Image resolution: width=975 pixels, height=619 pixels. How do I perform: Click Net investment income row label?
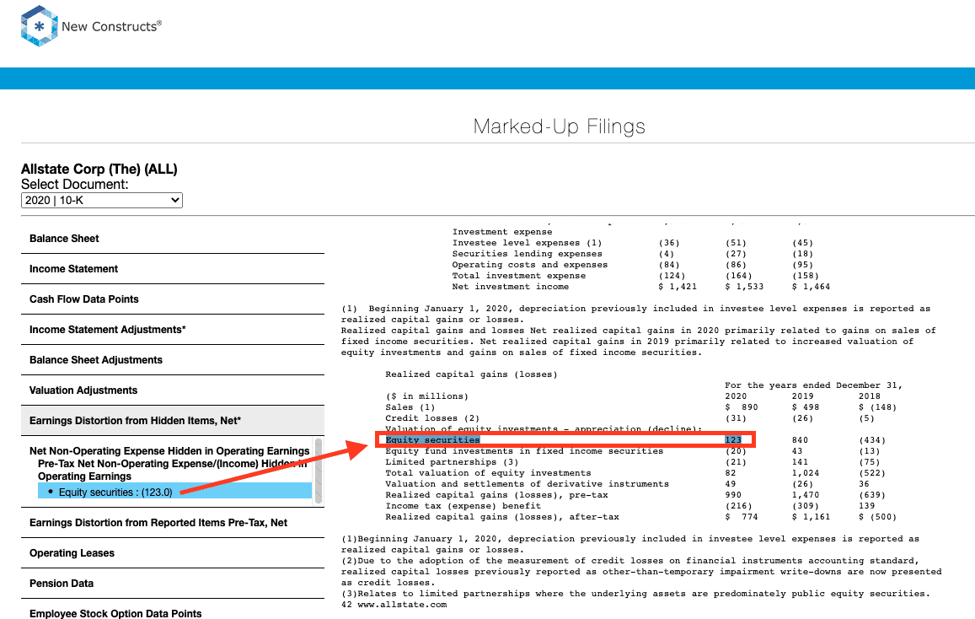click(511, 287)
